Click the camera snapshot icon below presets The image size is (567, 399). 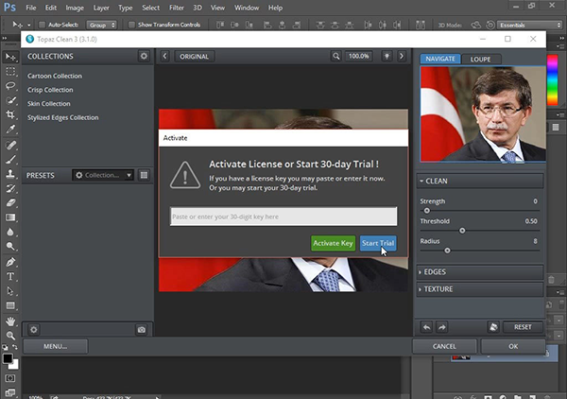[x=142, y=330]
